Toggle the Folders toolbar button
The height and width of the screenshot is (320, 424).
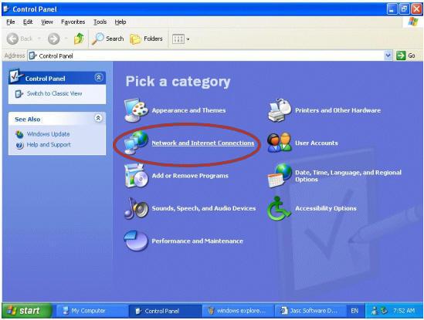146,39
